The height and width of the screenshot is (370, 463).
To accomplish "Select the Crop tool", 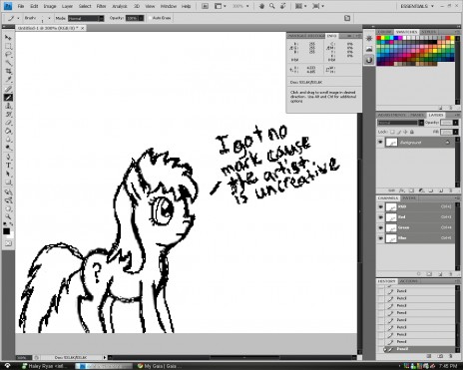I will pos(8,71).
